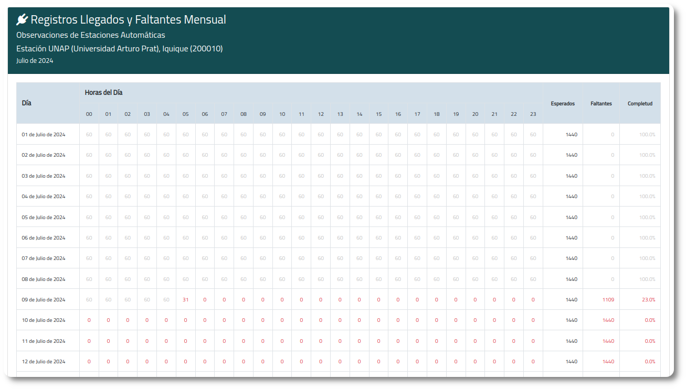Click the red '31' value for 09 de Julio

click(x=186, y=300)
